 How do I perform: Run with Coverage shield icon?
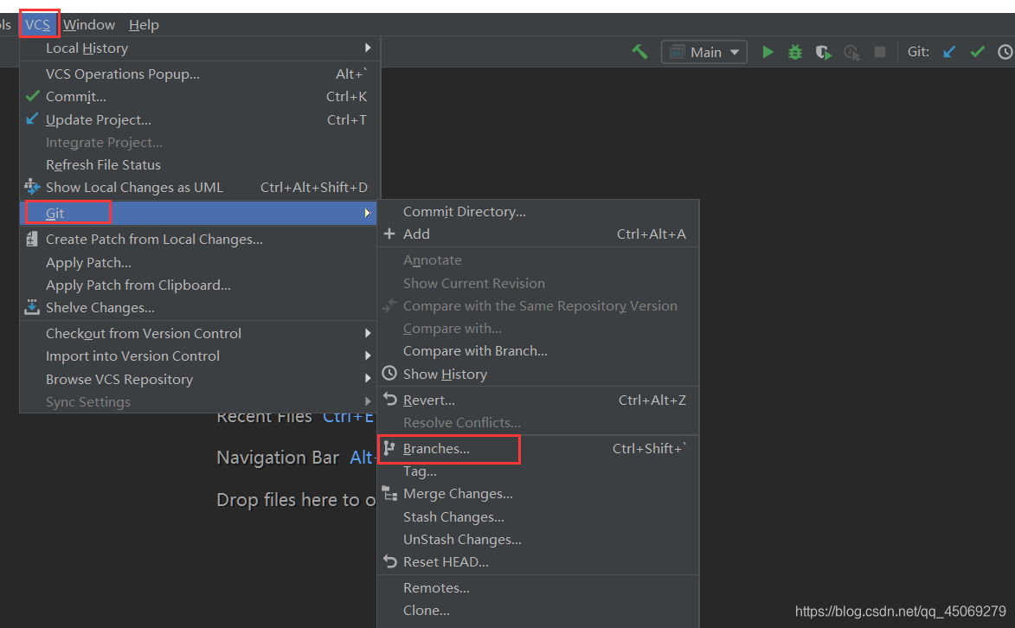[x=823, y=52]
